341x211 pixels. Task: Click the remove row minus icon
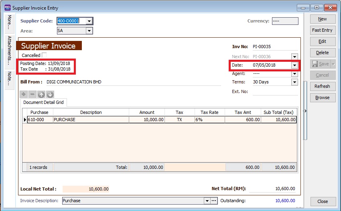[32, 95]
